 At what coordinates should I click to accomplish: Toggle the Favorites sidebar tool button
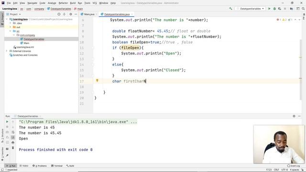pyautogui.click(x=2, y=154)
